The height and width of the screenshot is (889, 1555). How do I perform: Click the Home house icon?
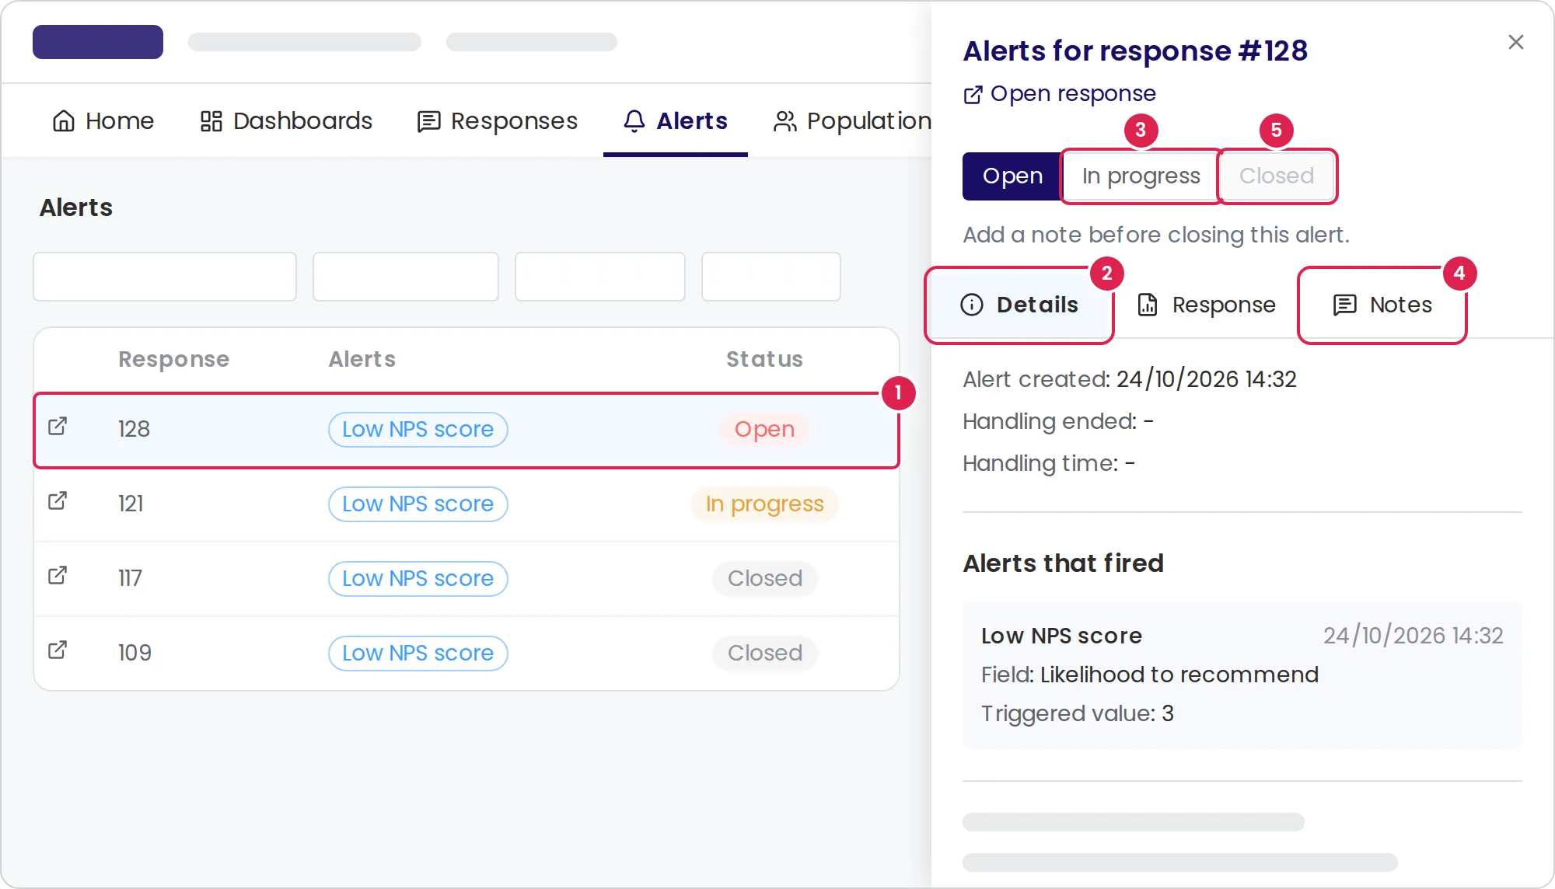[64, 120]
